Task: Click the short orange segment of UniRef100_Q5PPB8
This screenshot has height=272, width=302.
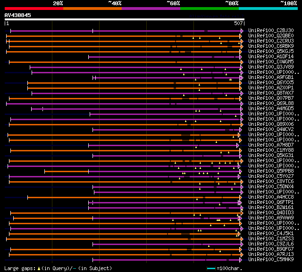Action: 67,171
